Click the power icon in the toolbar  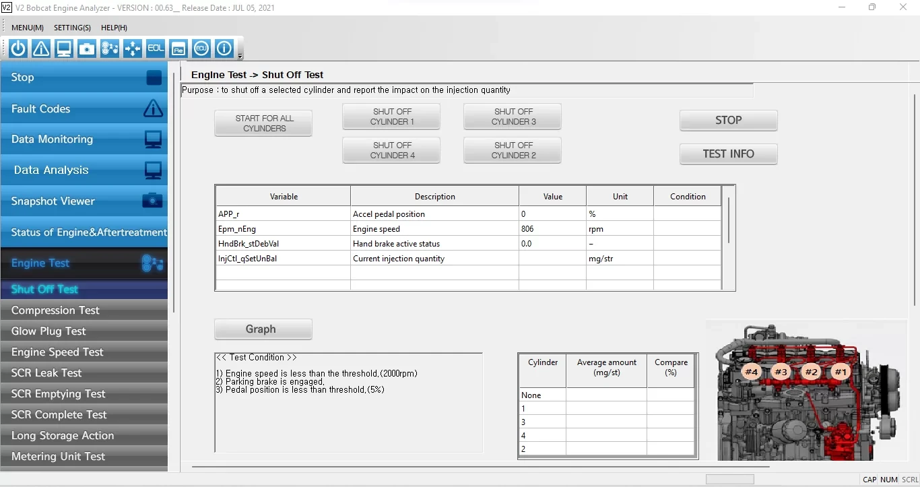(18, 48)
